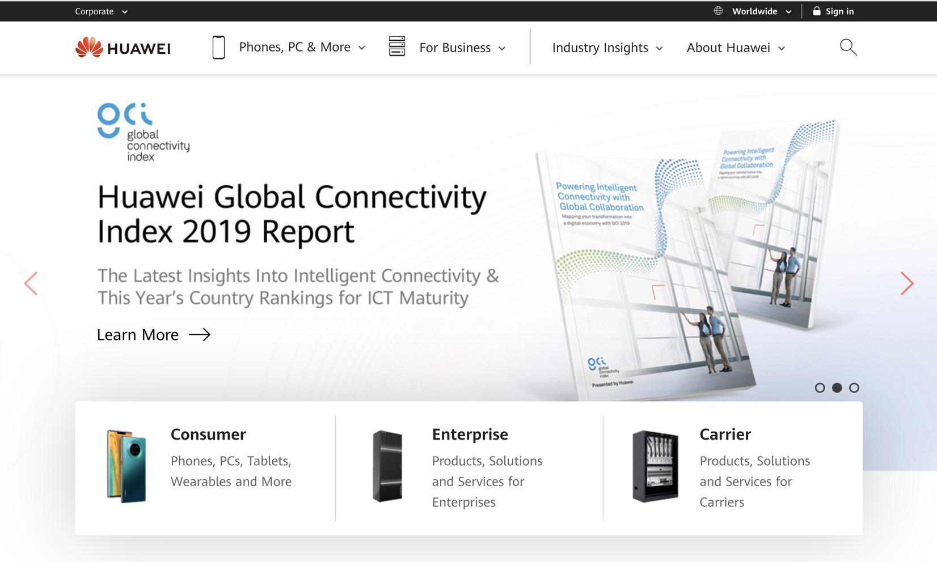Select the second carousel dot
Image resolution: width=937 pixels, height=562 pixels.
pyautogui.click(x=837, y=388)
